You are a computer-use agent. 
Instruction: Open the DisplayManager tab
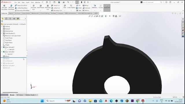(18, 18)
